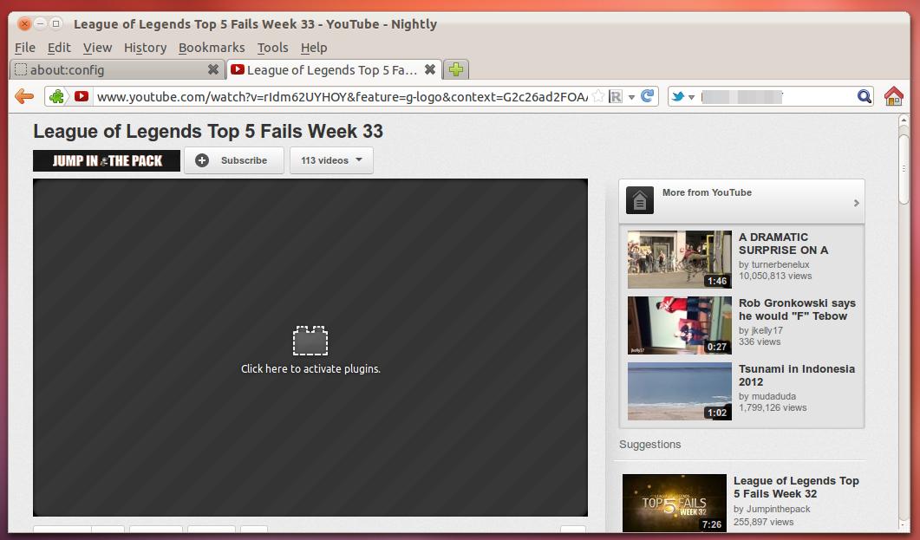Click the 'by turnerbenelux' uploader text
920x540 pixels.
tap(774, 264)
